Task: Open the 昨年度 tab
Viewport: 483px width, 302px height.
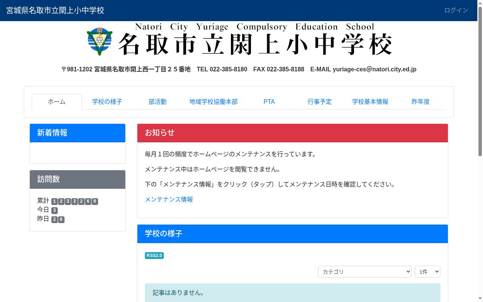Action: [x=420, y=102]
